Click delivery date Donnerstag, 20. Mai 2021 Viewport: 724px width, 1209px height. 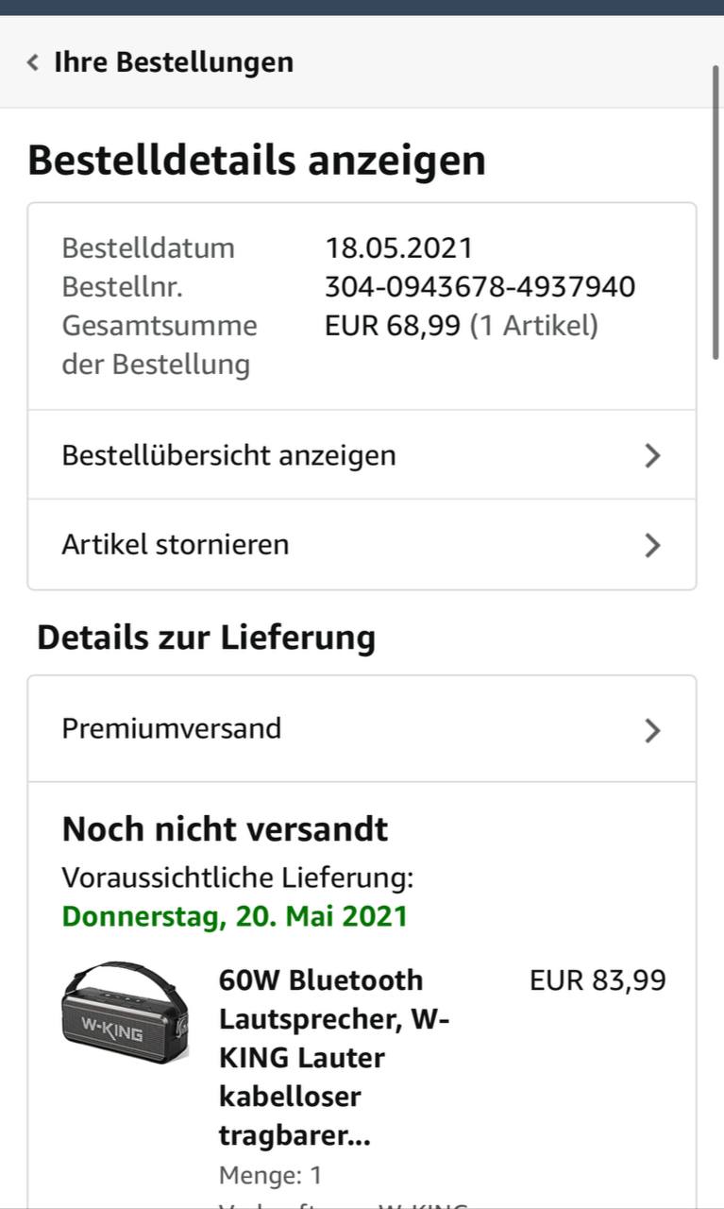click(235, 916)
